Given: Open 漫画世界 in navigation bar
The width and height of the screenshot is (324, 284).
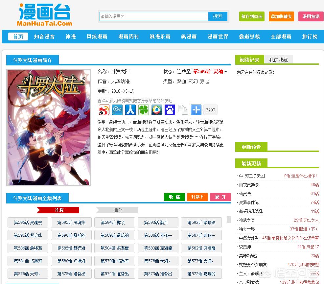Looking at the screenshot, I should [218, 36].
